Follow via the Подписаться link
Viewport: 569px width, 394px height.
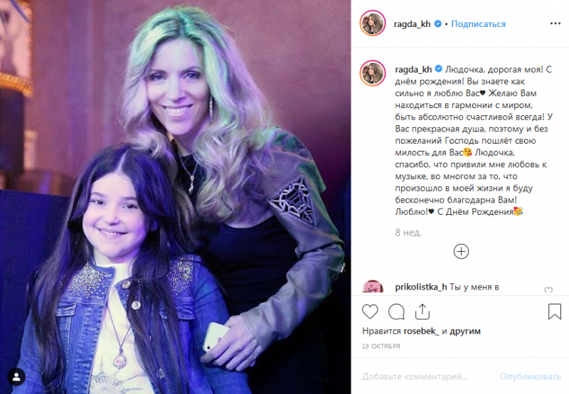point(478,24)
